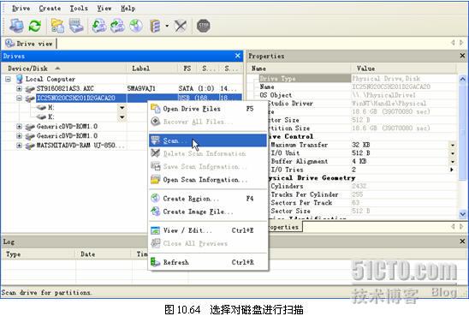Click the Properties scrollbar down arrow
Screen dimensions: 469x316
pyautogui.click(x=463, y=214)
